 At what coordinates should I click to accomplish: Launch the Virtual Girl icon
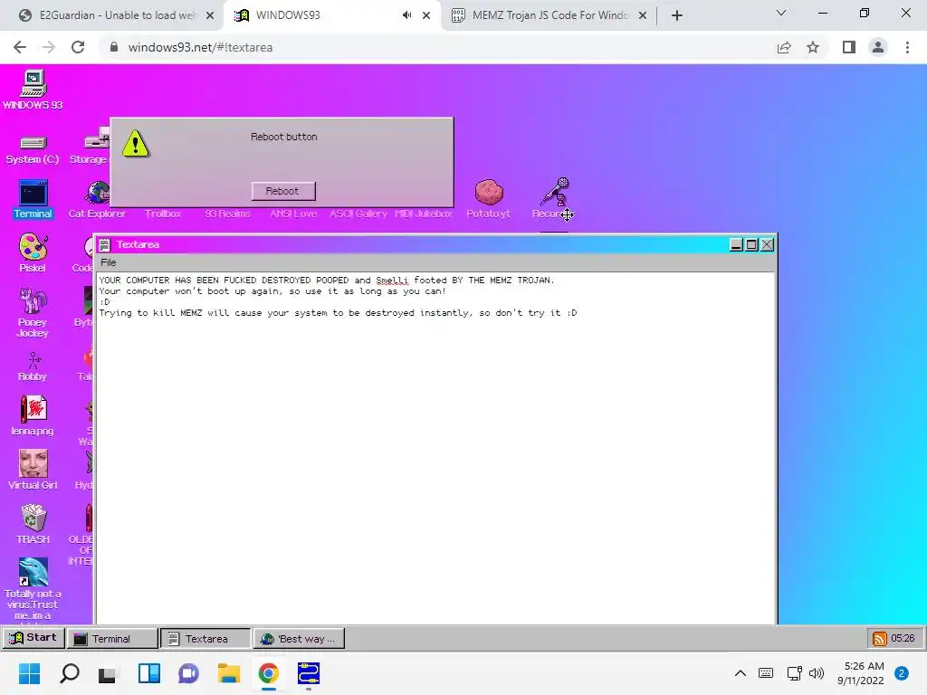coord(33,470)
